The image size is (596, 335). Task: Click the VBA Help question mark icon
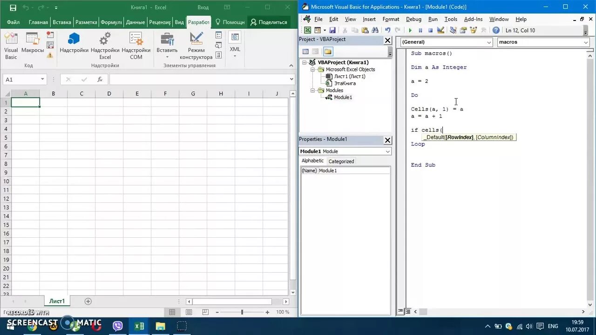point(496,30)
